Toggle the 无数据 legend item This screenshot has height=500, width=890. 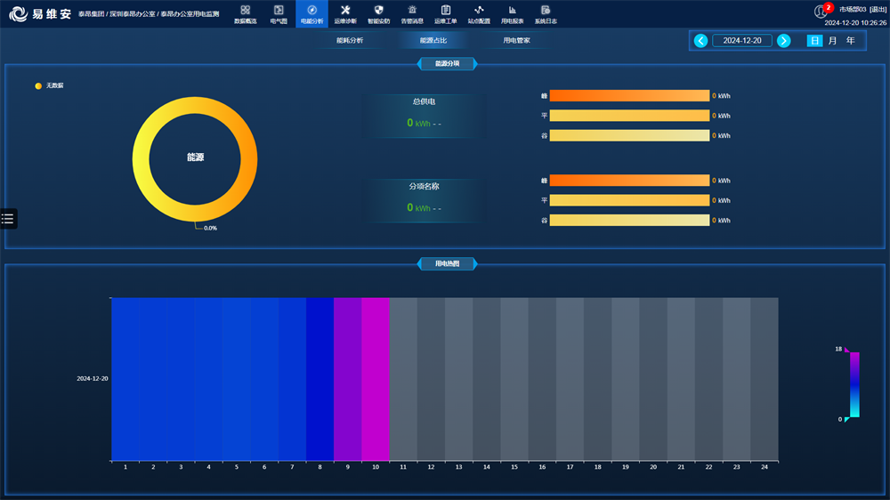(49, 85)
